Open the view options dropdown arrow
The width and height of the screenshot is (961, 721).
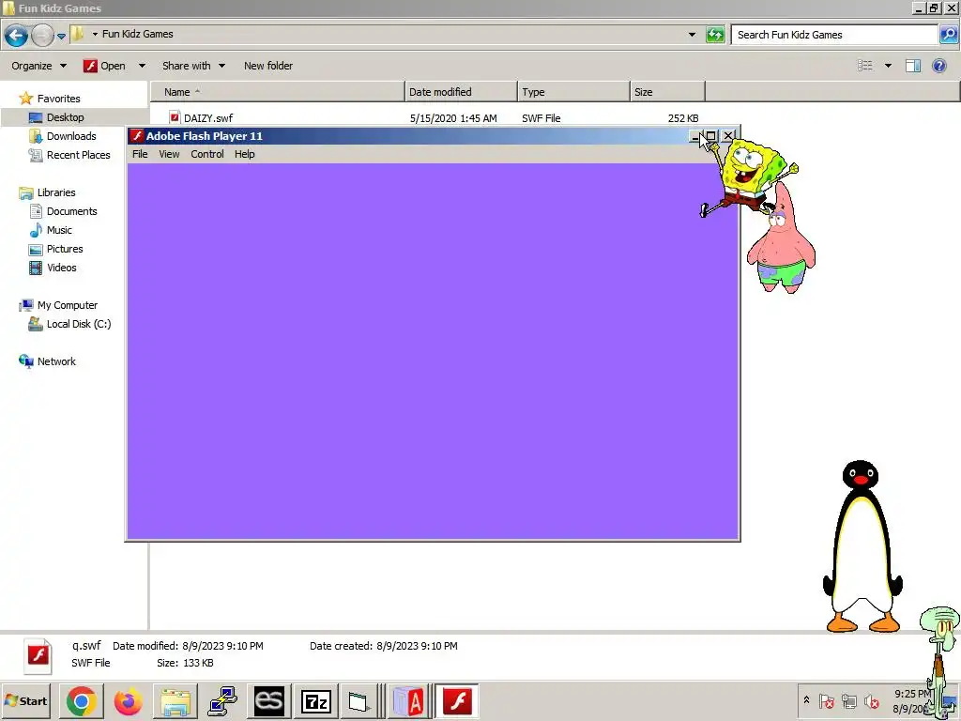point(888,66)
